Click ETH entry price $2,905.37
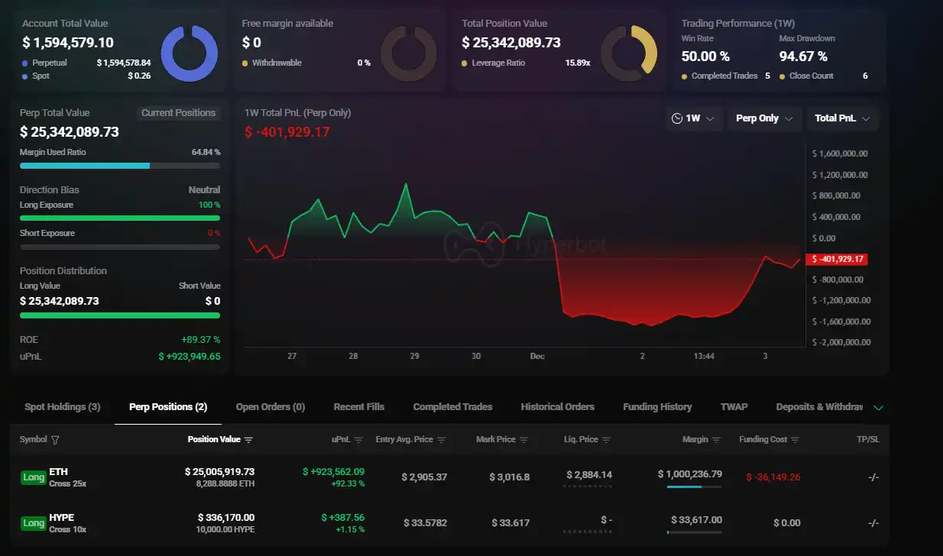This screenshot has height=556, width=943. pos(424,477)
